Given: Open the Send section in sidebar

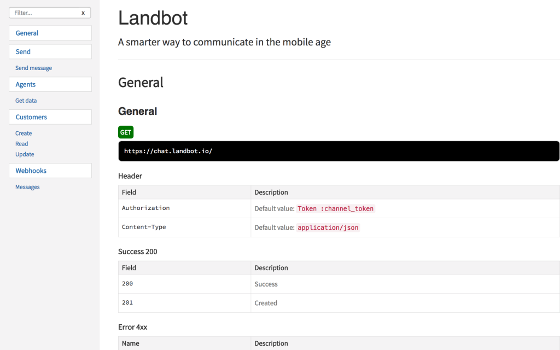Looking at the screenshot, I should click(x=50, y=51).
